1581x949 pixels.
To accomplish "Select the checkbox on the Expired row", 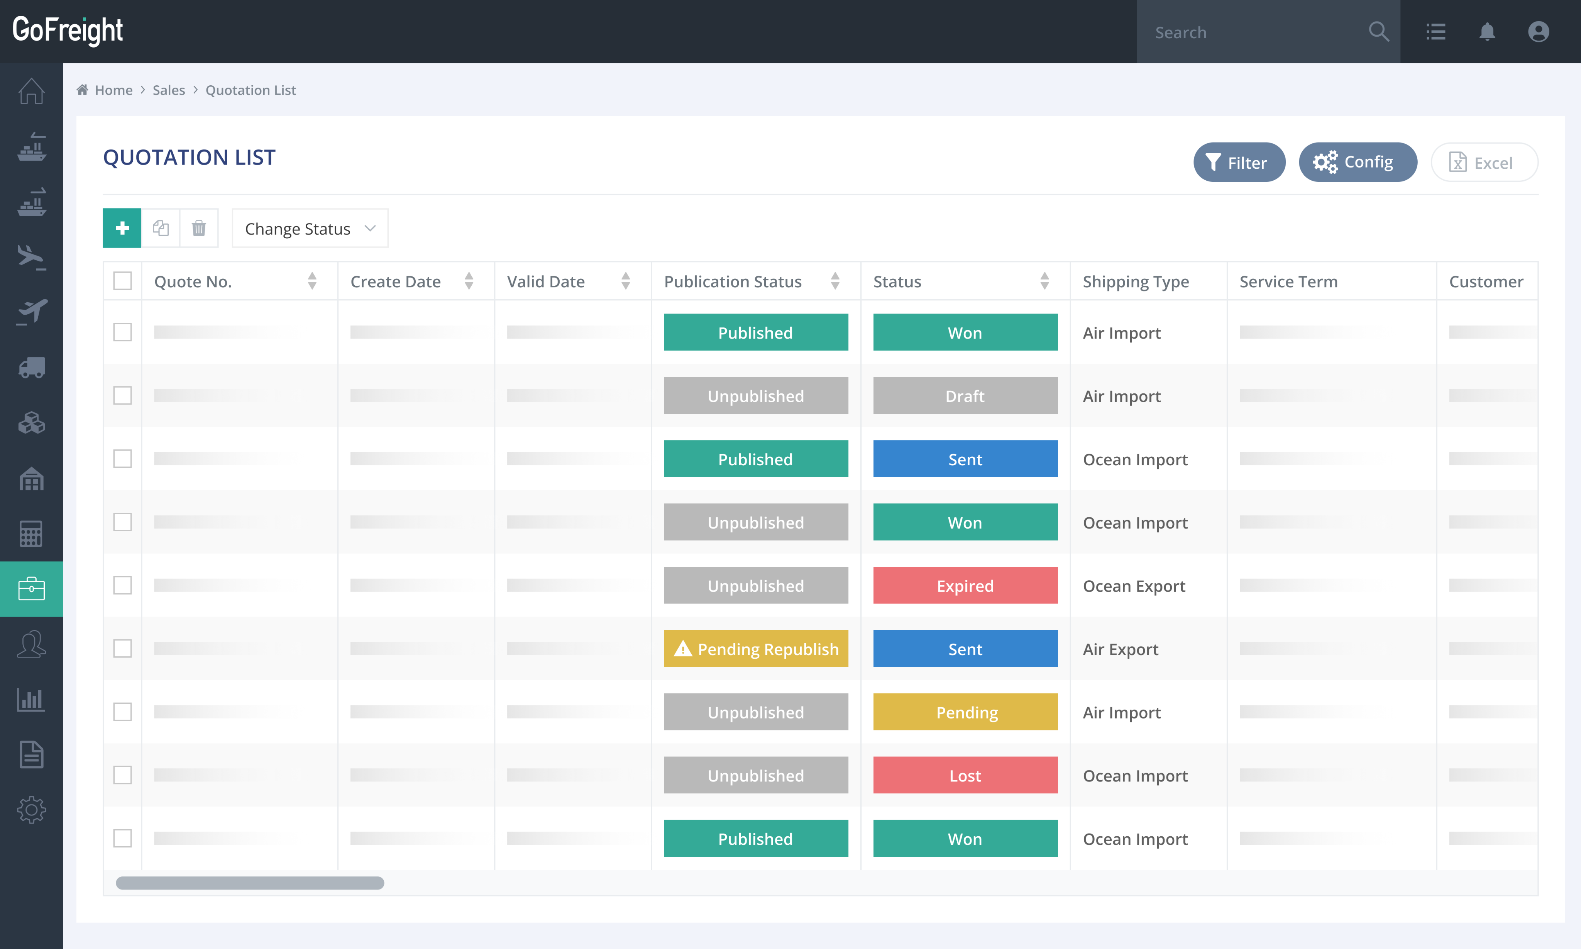I will [122, 585].
